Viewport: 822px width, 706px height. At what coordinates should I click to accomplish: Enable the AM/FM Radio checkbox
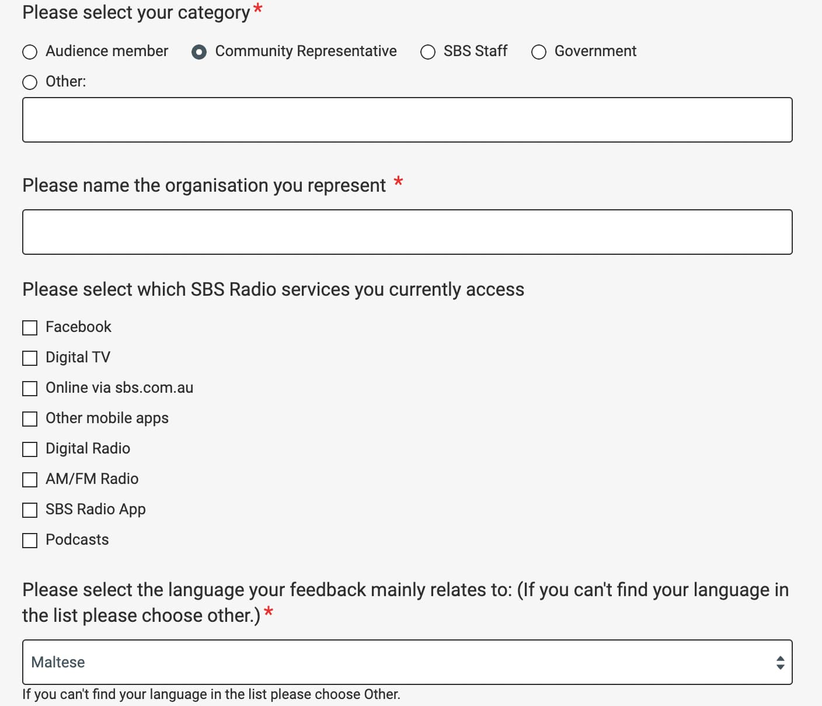click(30, 479)
